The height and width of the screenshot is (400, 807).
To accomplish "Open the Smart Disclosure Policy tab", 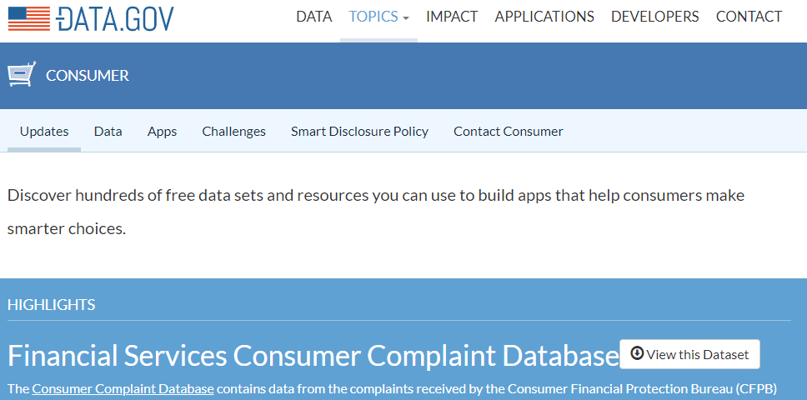I will (x=360, y=132).
